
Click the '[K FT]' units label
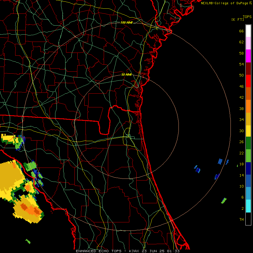(238, 19)
